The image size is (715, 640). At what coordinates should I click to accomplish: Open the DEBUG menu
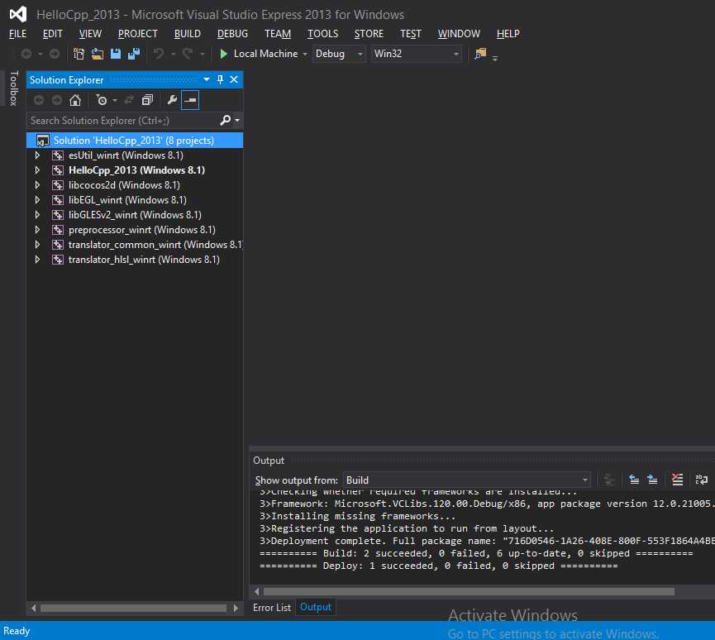(x=232, y=34)
